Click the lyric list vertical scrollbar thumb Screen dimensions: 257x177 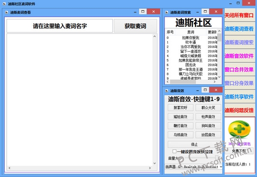[220, 37]
